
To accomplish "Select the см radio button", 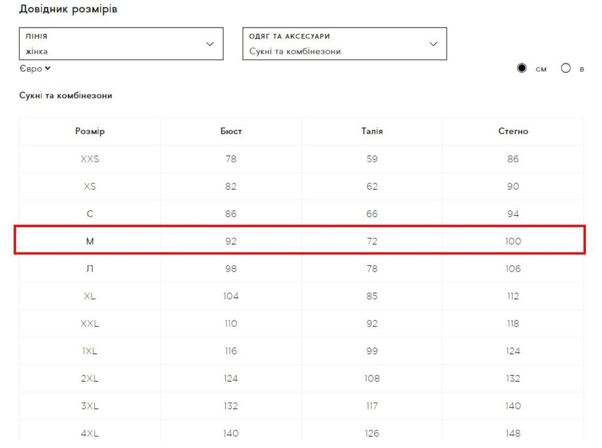I will click(522, 69).
